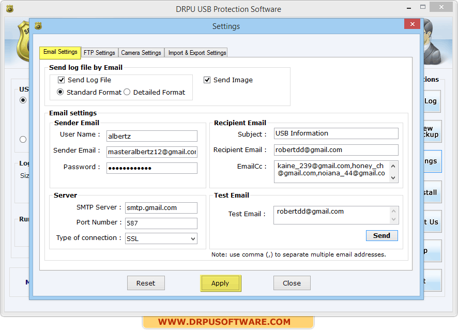Viewport: 458px width, 330px height.
Task: Click the Contact Us button in main window
Action: (x=432, y=221)
